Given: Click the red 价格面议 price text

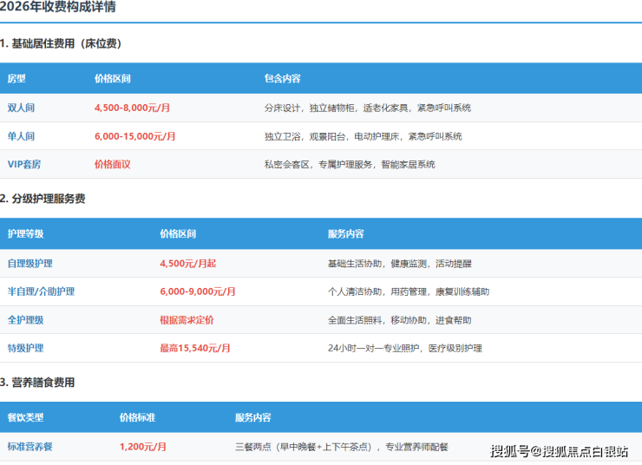Looking at the screenshot, I should [112, 164].
